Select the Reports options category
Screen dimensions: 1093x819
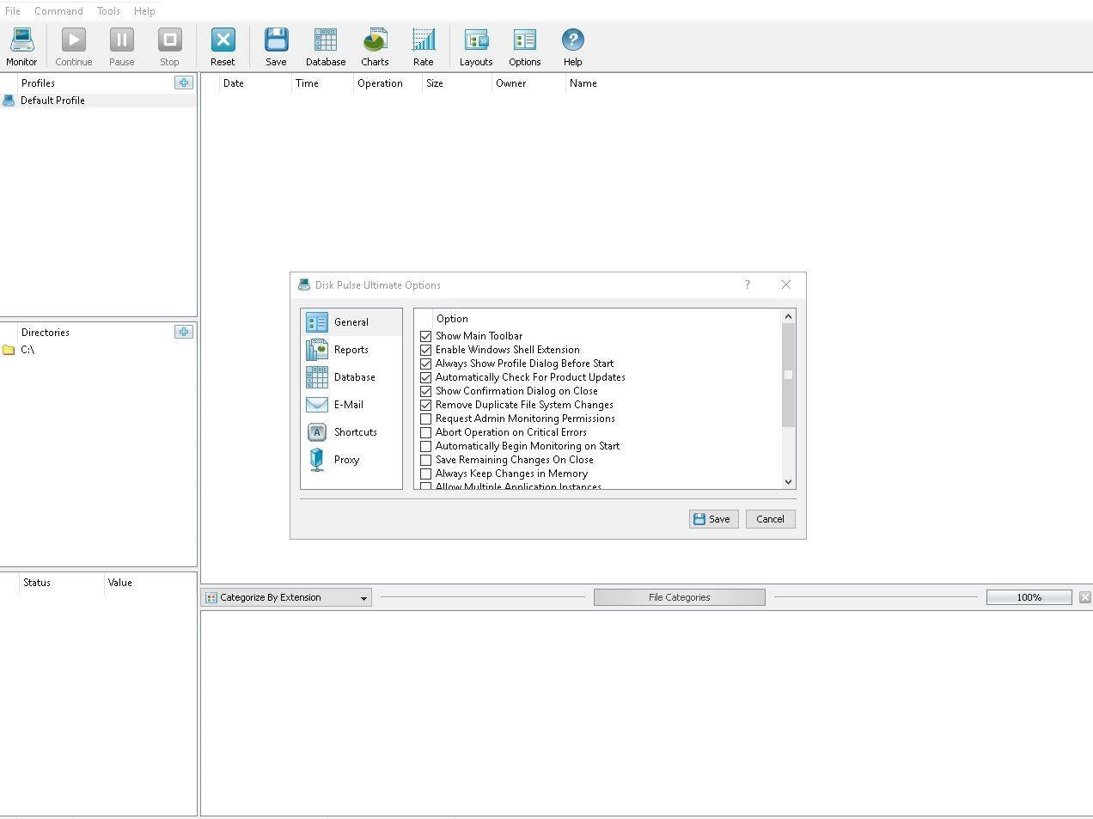(351, 350)
